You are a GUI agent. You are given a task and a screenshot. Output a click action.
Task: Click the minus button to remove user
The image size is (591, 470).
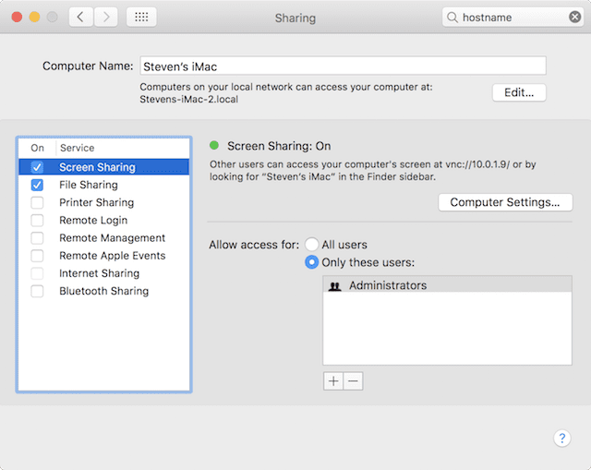(353, 380)
